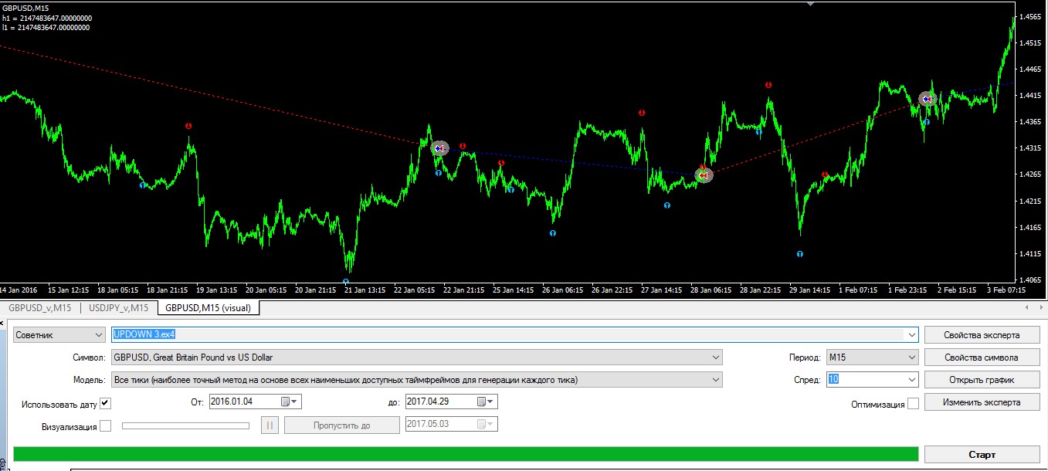Click the "l1 = 2147483647.00000000" chart label
The image size is (1048, 471).
(46, 27)
